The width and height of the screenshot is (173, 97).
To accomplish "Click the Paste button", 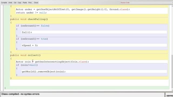I will pyautogui.click(x=25, y=2).
